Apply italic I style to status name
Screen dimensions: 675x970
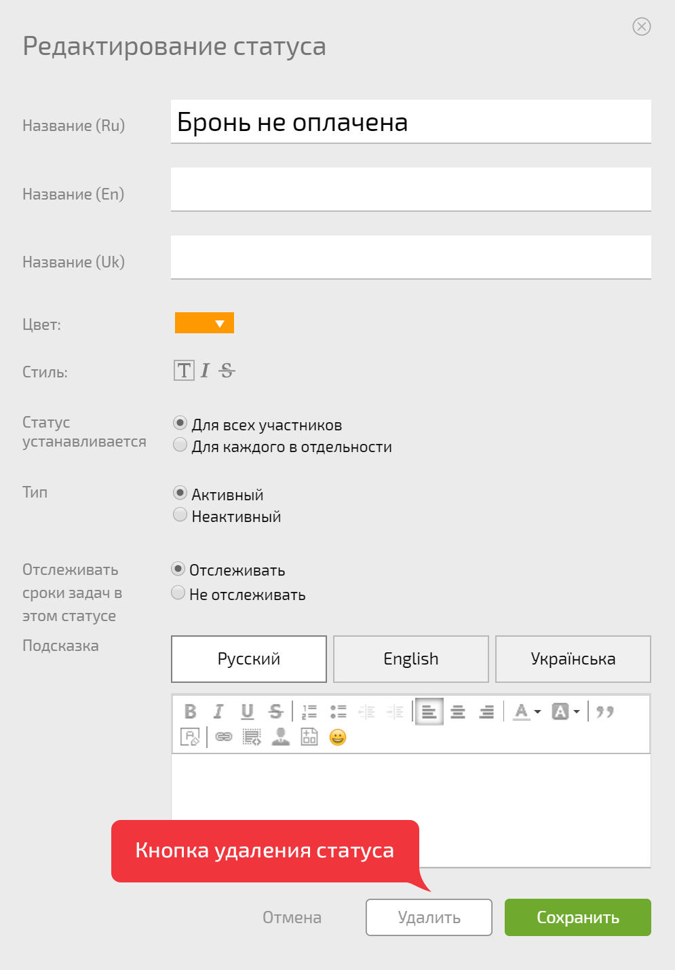[x=205, y=370]
